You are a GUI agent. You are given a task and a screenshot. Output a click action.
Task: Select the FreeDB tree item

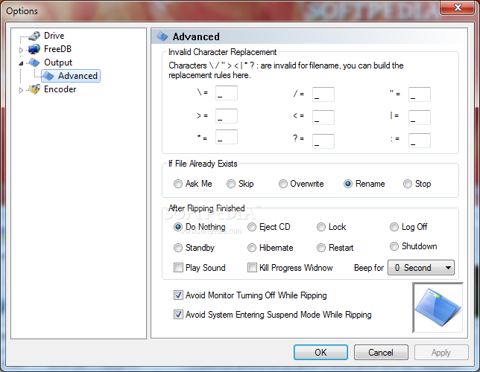[x=57, y=49]
